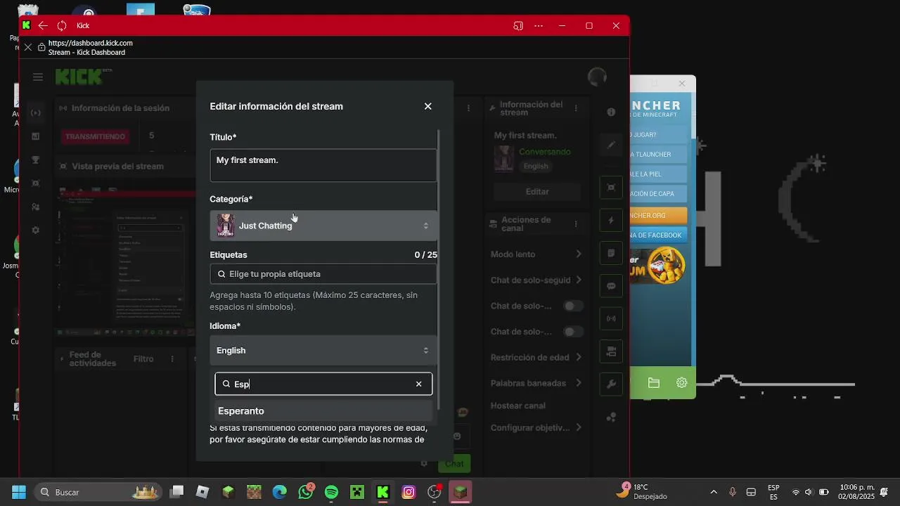Open Información del stream panel options menu

point(576,108)
